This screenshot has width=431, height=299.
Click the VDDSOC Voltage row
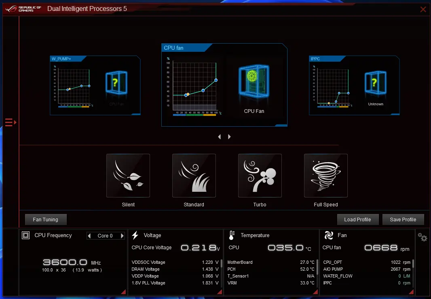click(x=175, y=262)
